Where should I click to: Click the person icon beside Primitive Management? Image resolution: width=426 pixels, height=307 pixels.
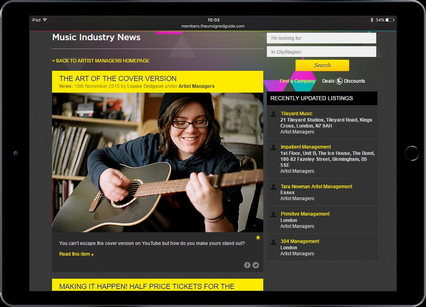pos(273,214)
